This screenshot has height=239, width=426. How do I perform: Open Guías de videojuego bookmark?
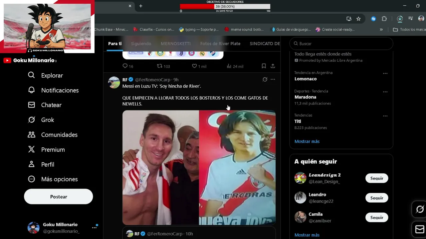point(291,30)
